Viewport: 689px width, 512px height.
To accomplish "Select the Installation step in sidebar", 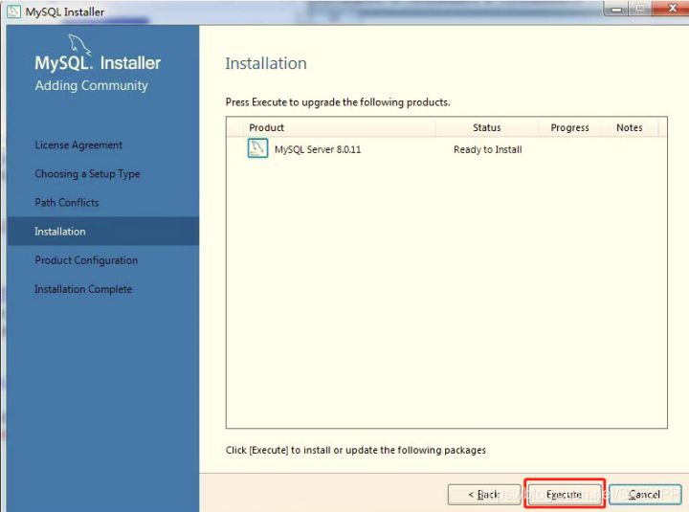I will [x=103, y=232].
